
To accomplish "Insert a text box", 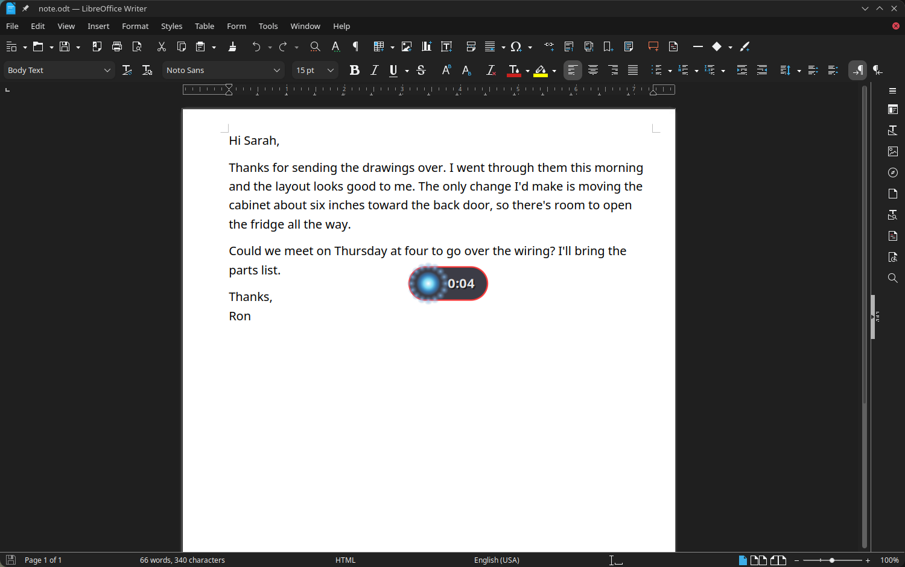I will click(x=446, y=46).
